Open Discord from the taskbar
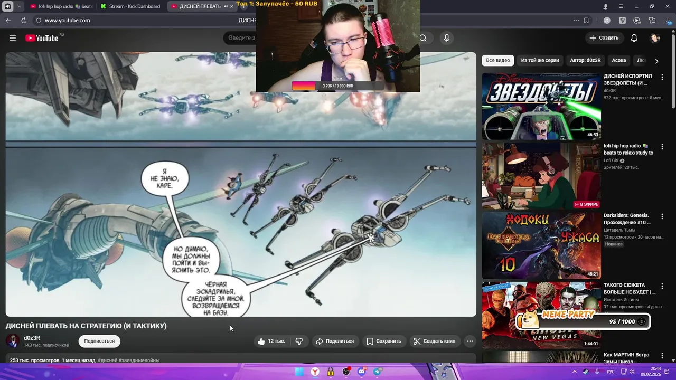The height and width of the screenshot is (380, 676). pos(362,372)
